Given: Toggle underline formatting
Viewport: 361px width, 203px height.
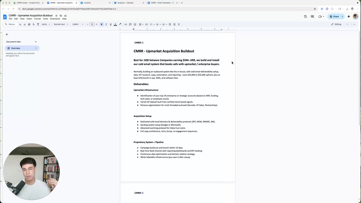Looking at the screenshot, I should (111, 24).
